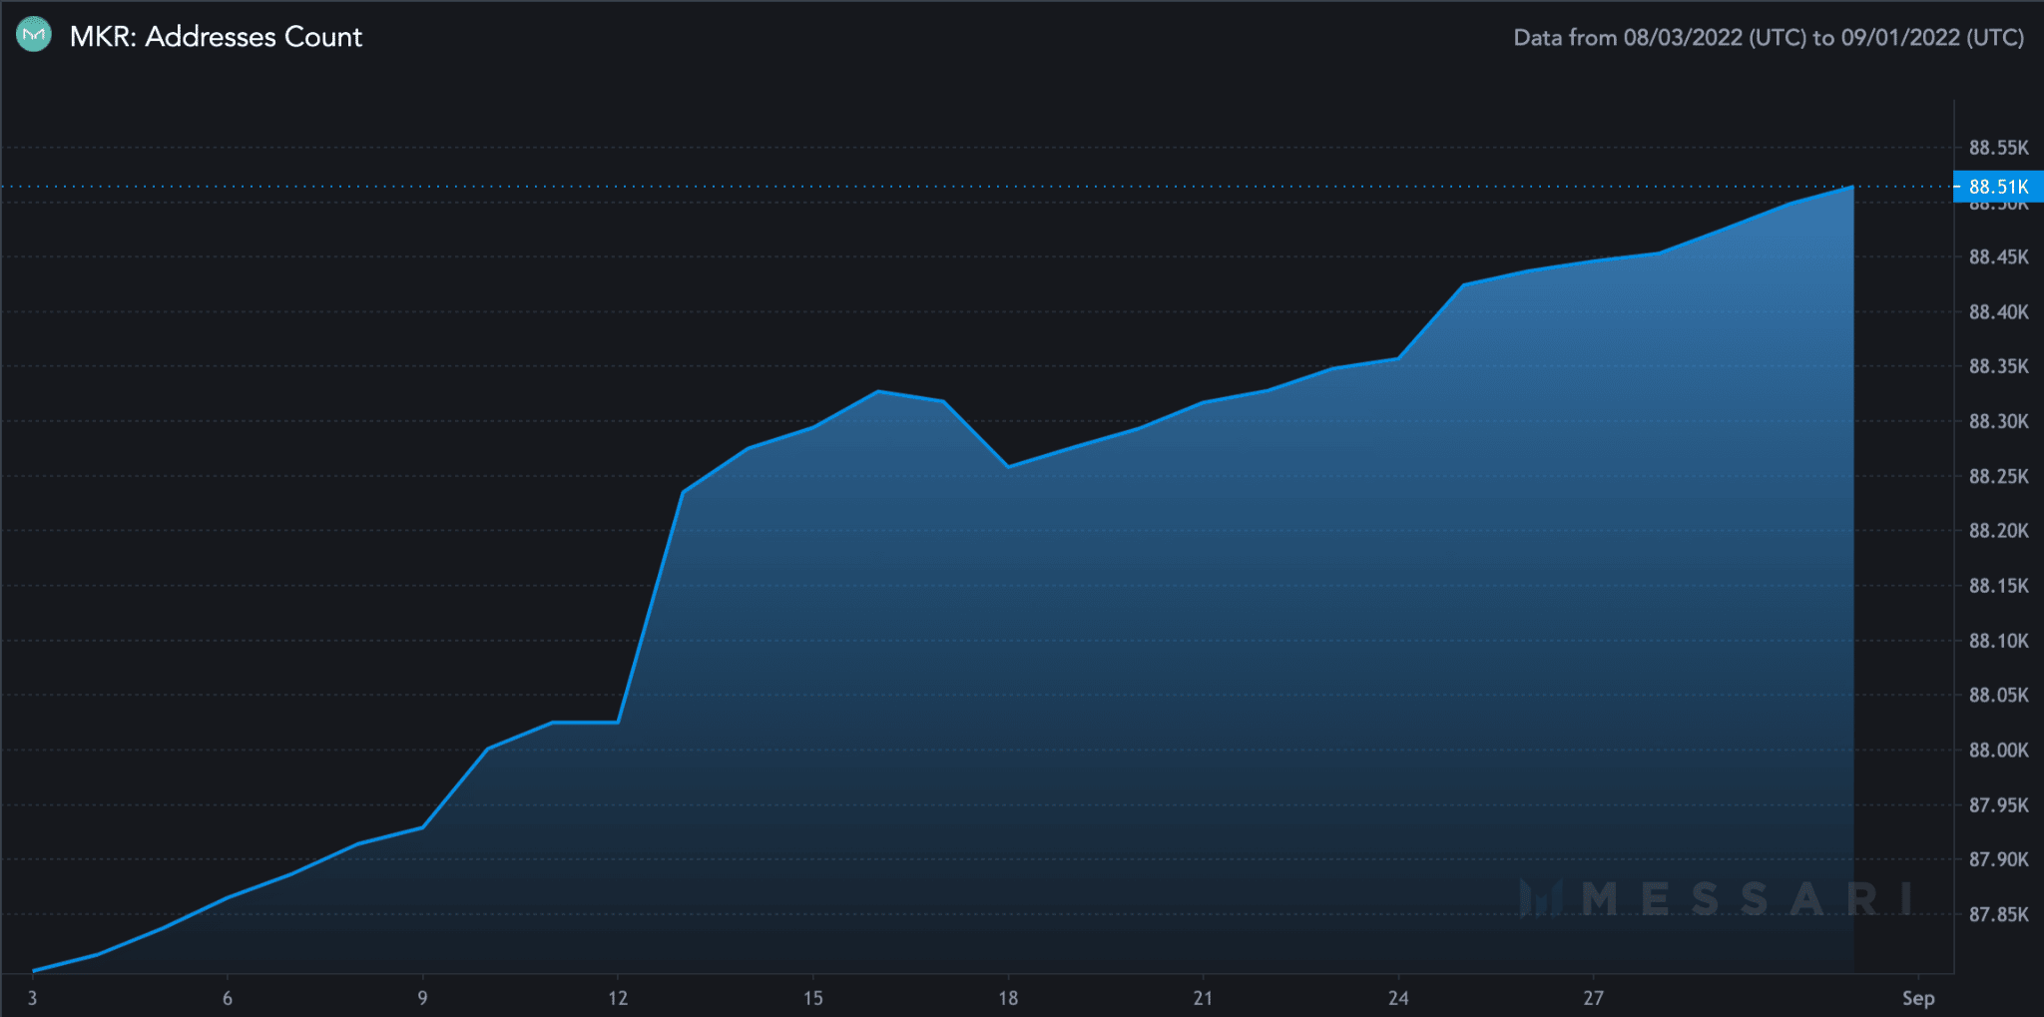
Task: Click the MKR token logo icon
Action: [34, 35]
